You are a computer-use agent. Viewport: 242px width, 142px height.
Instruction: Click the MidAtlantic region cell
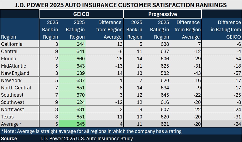(13, 66)
